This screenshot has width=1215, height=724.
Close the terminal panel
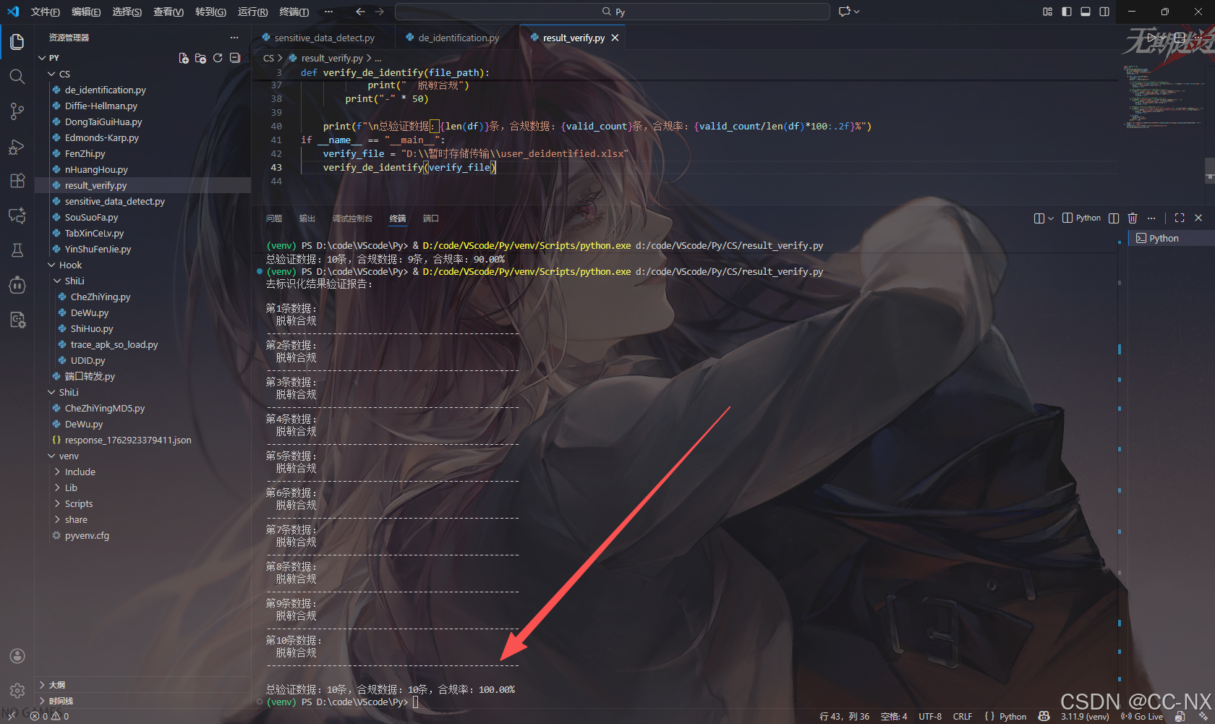pos(1198,218)
